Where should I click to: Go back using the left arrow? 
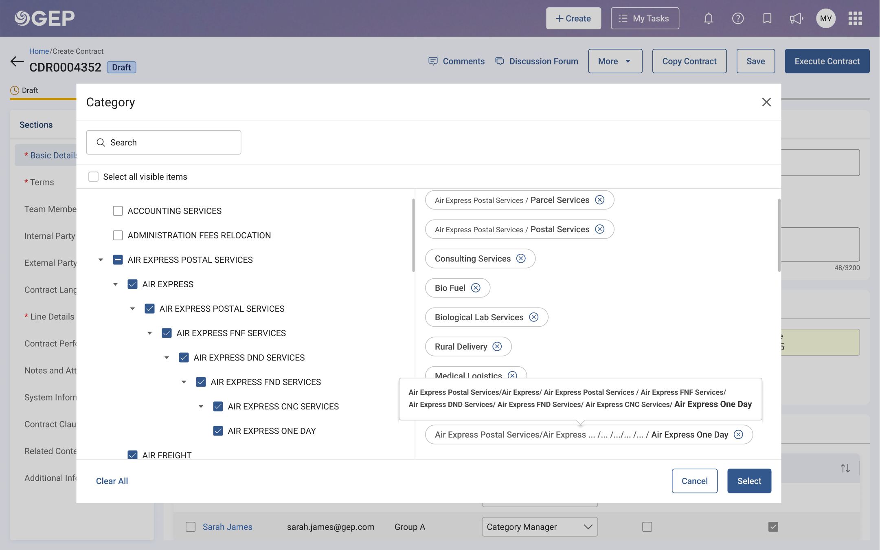pyautogui.click(x=17, y=62)
